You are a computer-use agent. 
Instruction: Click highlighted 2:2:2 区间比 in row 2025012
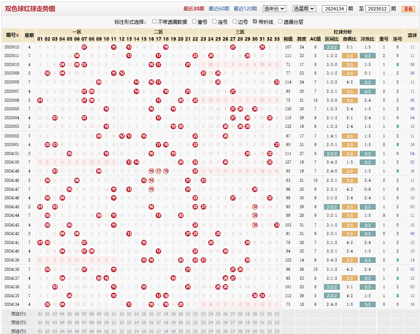pos(332,47)
